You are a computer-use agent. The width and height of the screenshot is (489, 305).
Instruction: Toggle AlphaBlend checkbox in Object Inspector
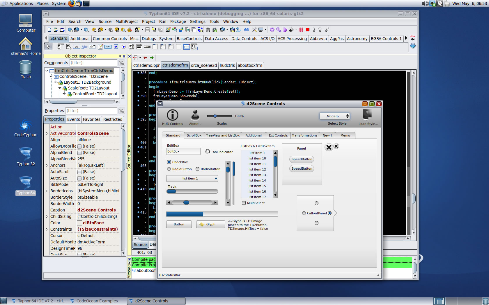(x=79, y=153)
